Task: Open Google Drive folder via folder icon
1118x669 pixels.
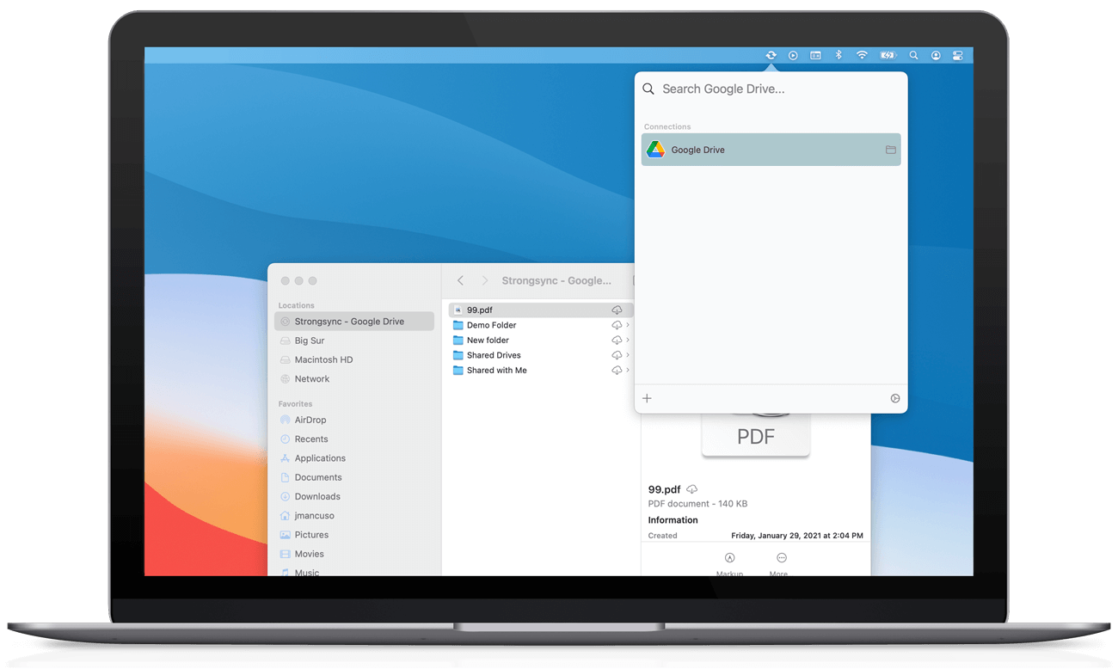Action: [x=890, y=150]
